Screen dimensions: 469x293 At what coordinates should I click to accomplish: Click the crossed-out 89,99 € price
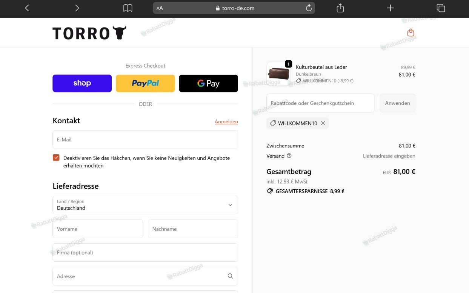click(x=408, y=67)
